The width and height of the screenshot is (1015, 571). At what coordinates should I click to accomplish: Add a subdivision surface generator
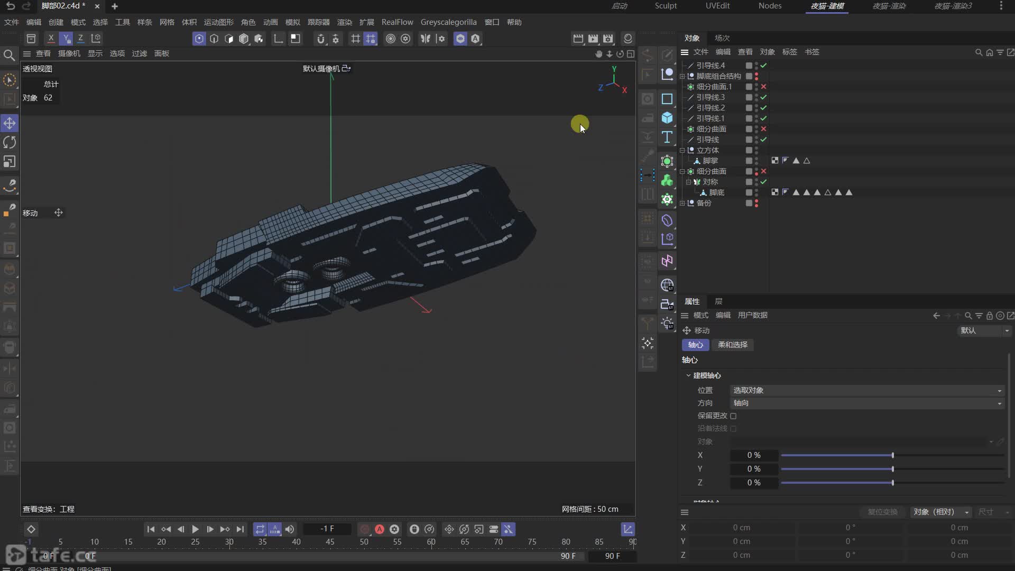667,161
